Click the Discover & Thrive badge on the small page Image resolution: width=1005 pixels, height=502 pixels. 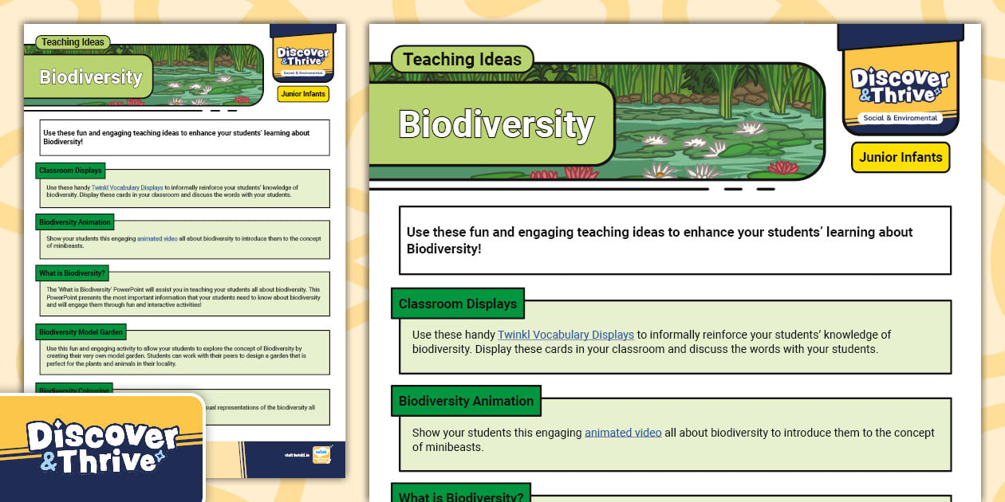302,56
